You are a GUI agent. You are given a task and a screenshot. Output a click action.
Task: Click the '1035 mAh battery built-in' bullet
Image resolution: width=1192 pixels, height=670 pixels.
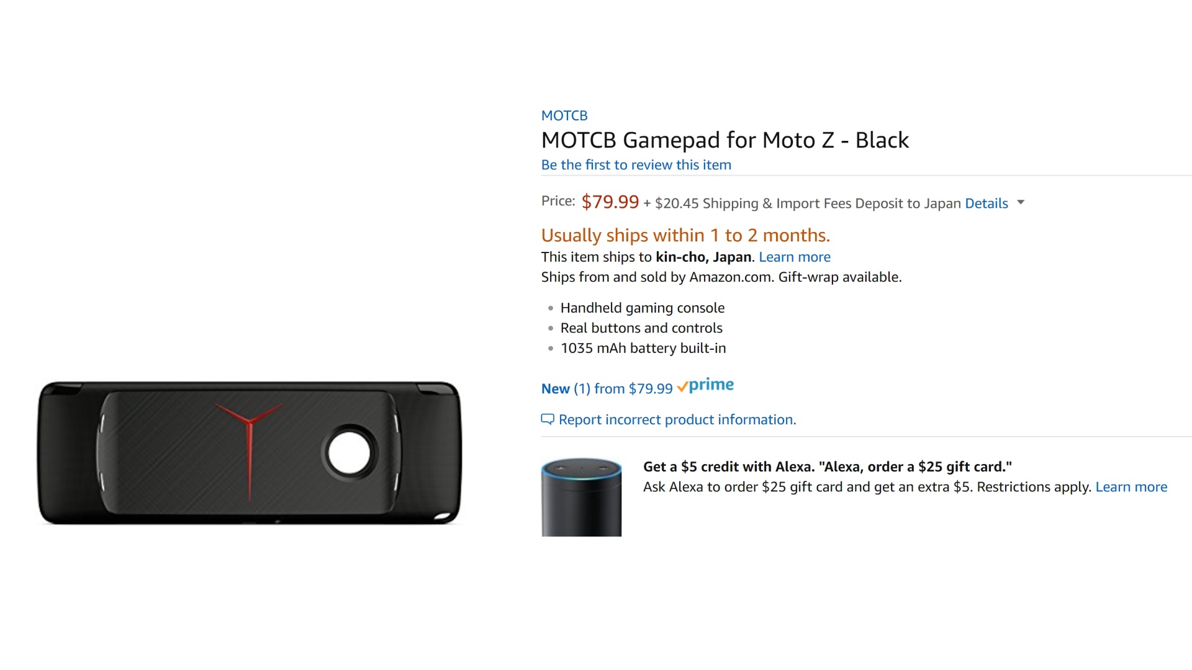(x=643, y=349)
